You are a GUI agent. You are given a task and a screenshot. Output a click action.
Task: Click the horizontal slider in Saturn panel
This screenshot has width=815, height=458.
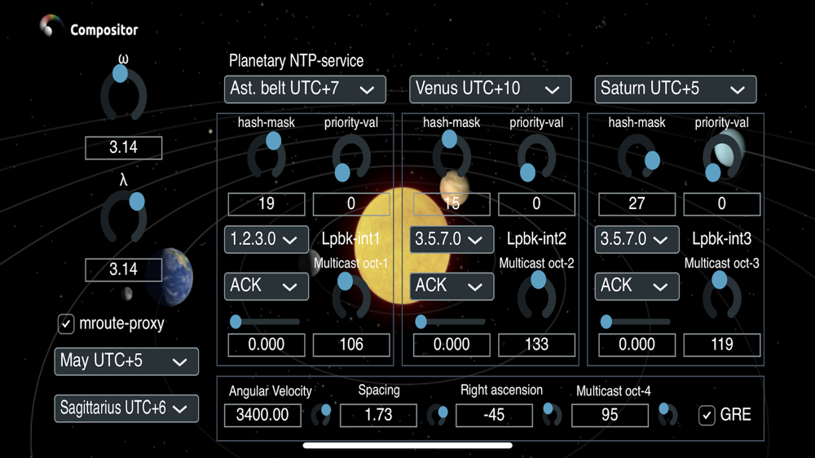click(x=636, y=322)
